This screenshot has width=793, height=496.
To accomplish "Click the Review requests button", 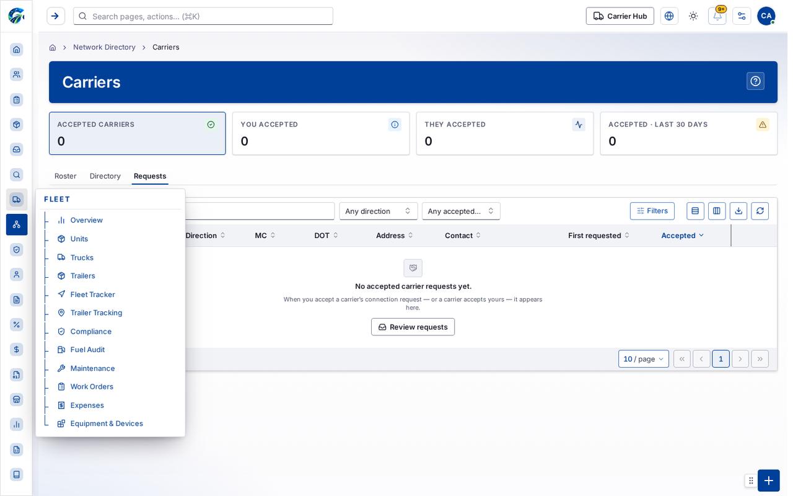I will coord(413,327).
